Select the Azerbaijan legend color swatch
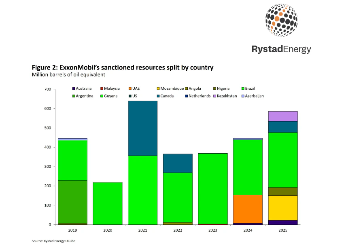This screenshot has height=245, width=350. pyautogui.click(x=243, y=96)
